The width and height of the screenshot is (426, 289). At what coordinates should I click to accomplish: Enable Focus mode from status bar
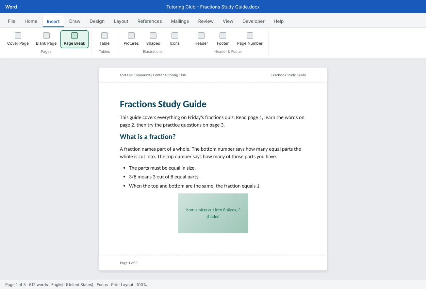102,285
